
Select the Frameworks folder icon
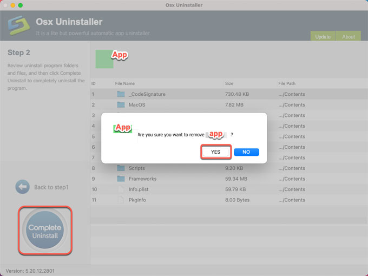click(121, 179)
